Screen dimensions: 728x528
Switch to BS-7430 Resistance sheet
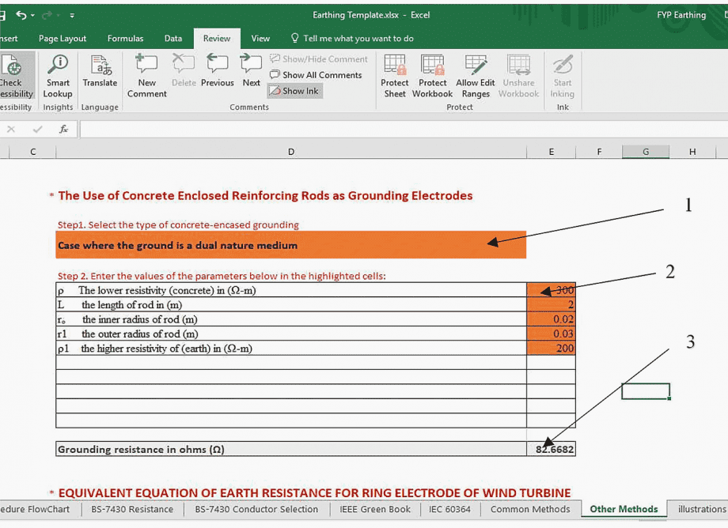[132, 509]
